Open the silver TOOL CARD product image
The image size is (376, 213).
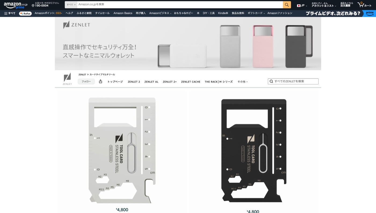click(122, 150)
